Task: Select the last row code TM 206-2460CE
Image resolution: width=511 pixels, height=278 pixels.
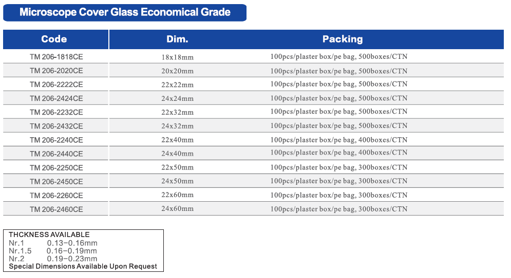Action: click(56, 209)
